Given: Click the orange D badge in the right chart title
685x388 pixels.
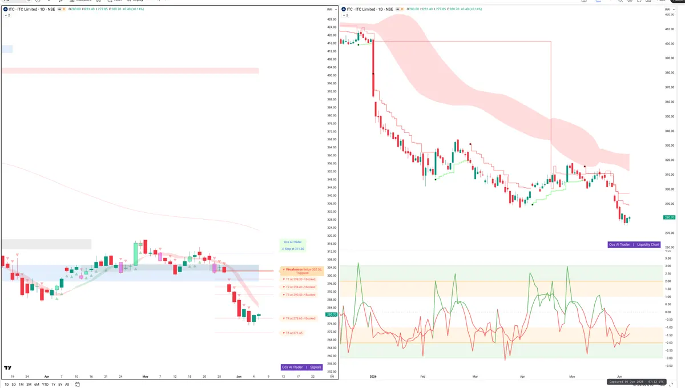Looking at the screenshot, I should coord(402,10).
